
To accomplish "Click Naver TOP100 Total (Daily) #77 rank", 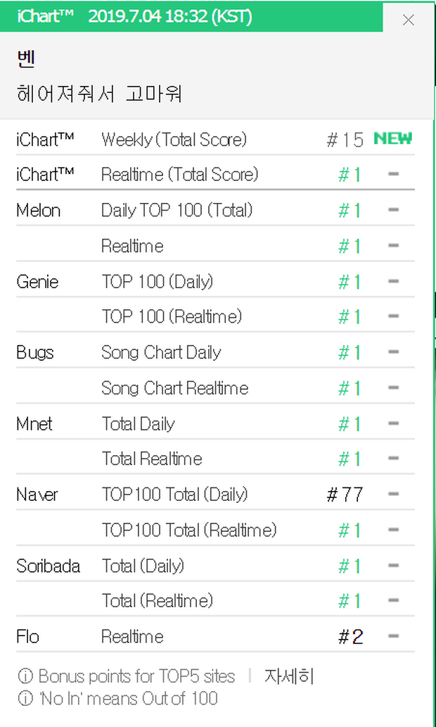I will pos(345,495).
